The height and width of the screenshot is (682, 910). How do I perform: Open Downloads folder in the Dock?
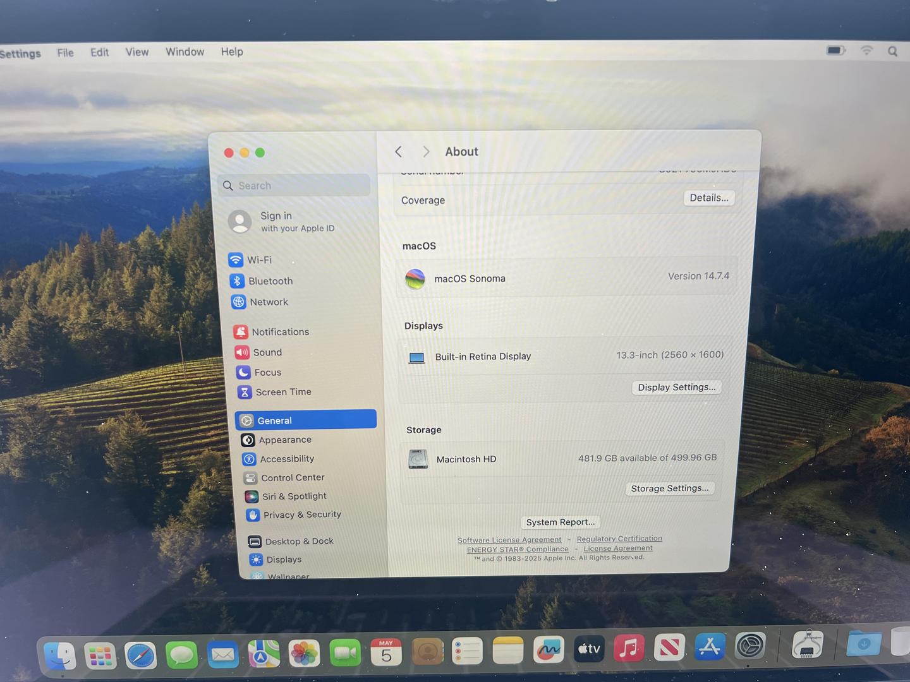(863, 643)
